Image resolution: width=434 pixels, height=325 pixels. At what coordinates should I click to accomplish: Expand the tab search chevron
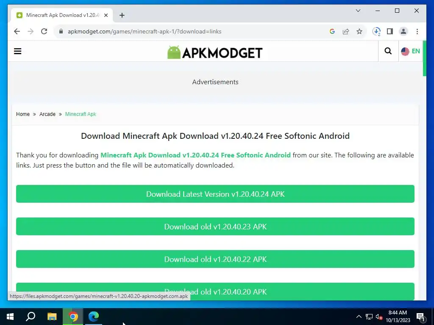(358, 11)
